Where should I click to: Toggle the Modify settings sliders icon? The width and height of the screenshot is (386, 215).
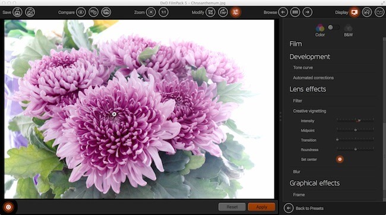(236, 12)
